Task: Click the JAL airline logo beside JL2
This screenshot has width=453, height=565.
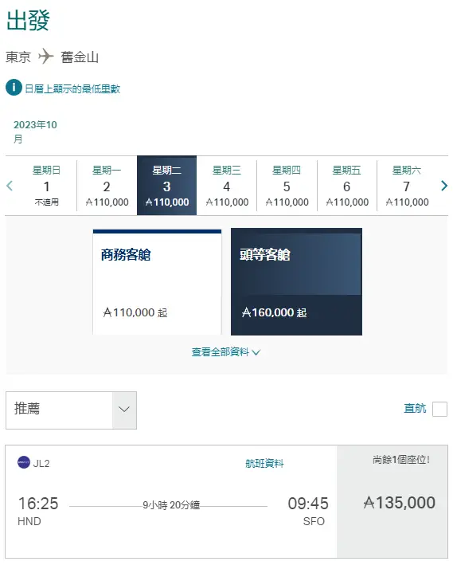Action: (x=24, y=463)
